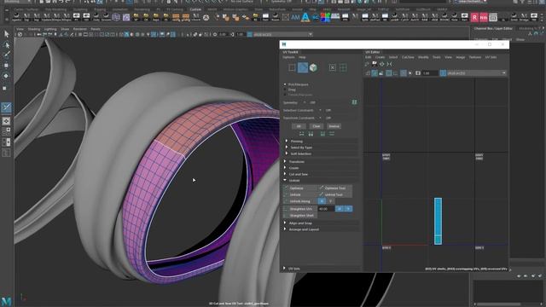Open the UV Editor Textures menu
This screenshot has height=307, width=546.
pyautogui.click(x=474, y=57)
